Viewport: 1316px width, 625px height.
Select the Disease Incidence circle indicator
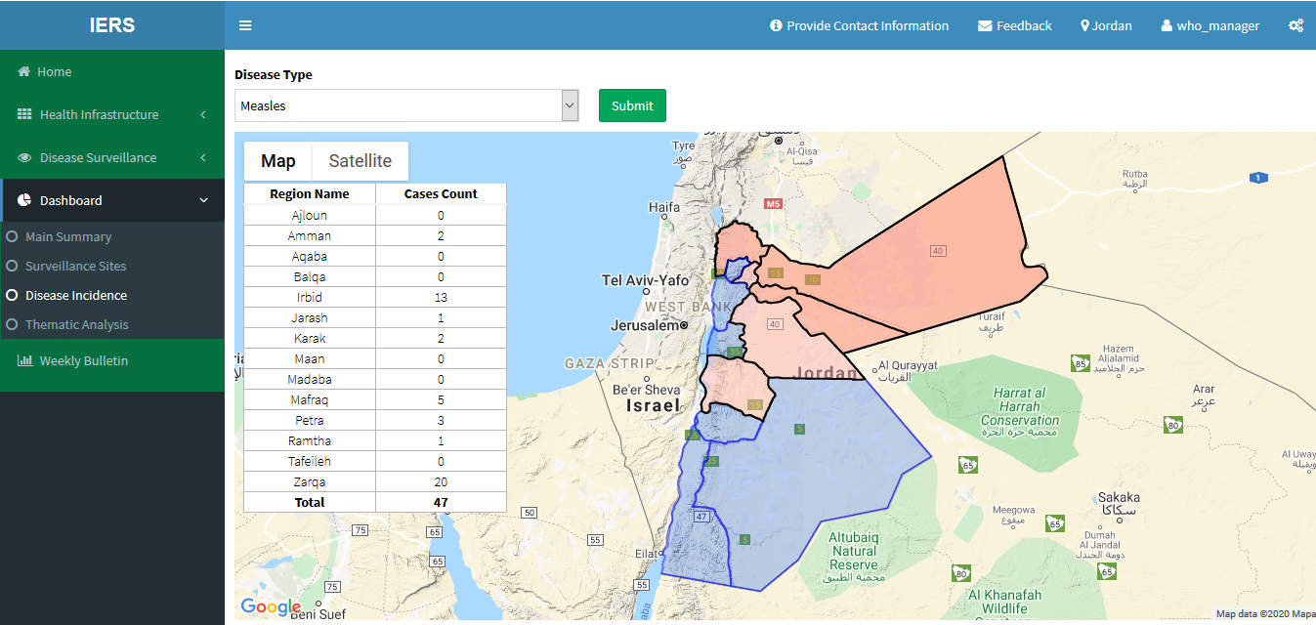coord(12,295)
